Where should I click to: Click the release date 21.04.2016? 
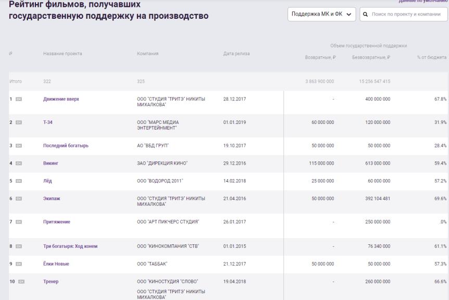[x=234, y=198]
